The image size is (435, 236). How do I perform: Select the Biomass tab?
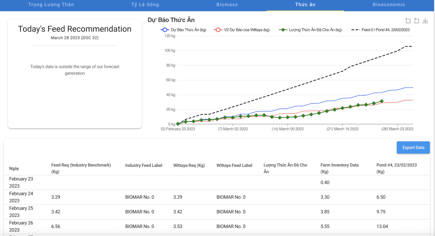point(227,5)
